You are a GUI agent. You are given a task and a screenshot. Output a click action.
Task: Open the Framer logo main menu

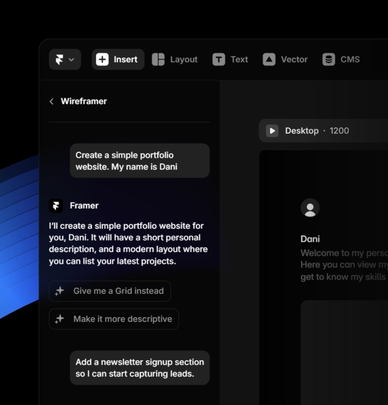pos(65,59)
